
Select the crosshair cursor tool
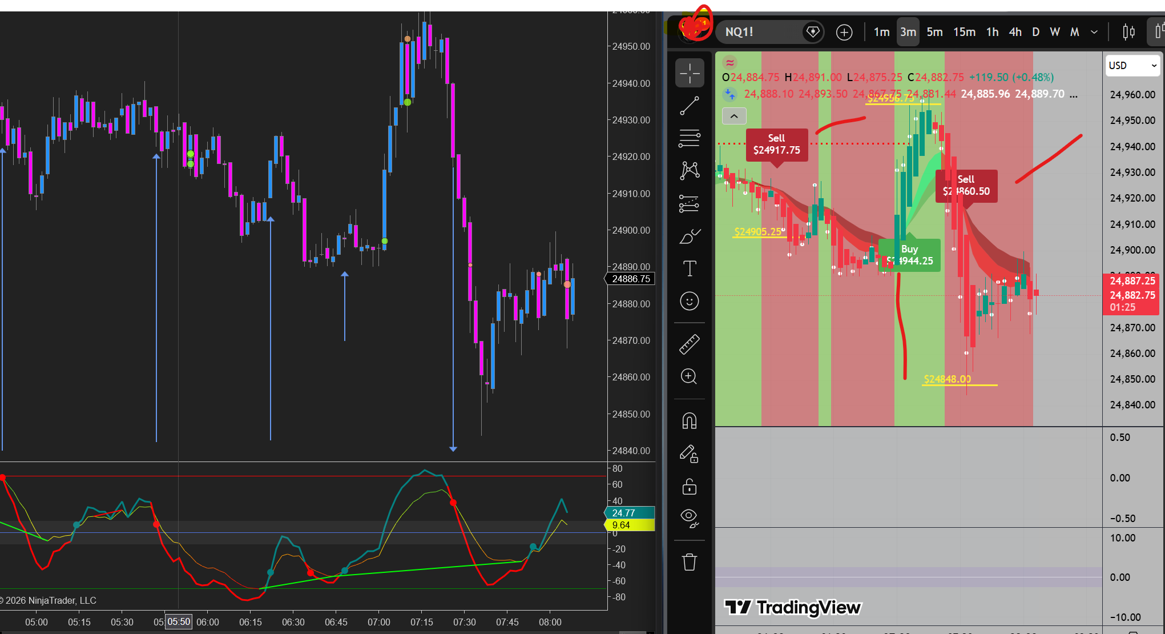(690, 73)
